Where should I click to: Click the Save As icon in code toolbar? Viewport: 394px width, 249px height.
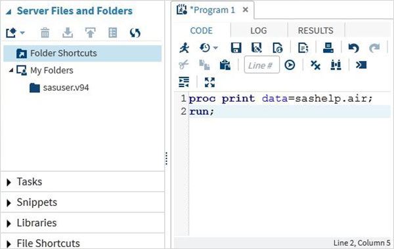tap(257, 48)
